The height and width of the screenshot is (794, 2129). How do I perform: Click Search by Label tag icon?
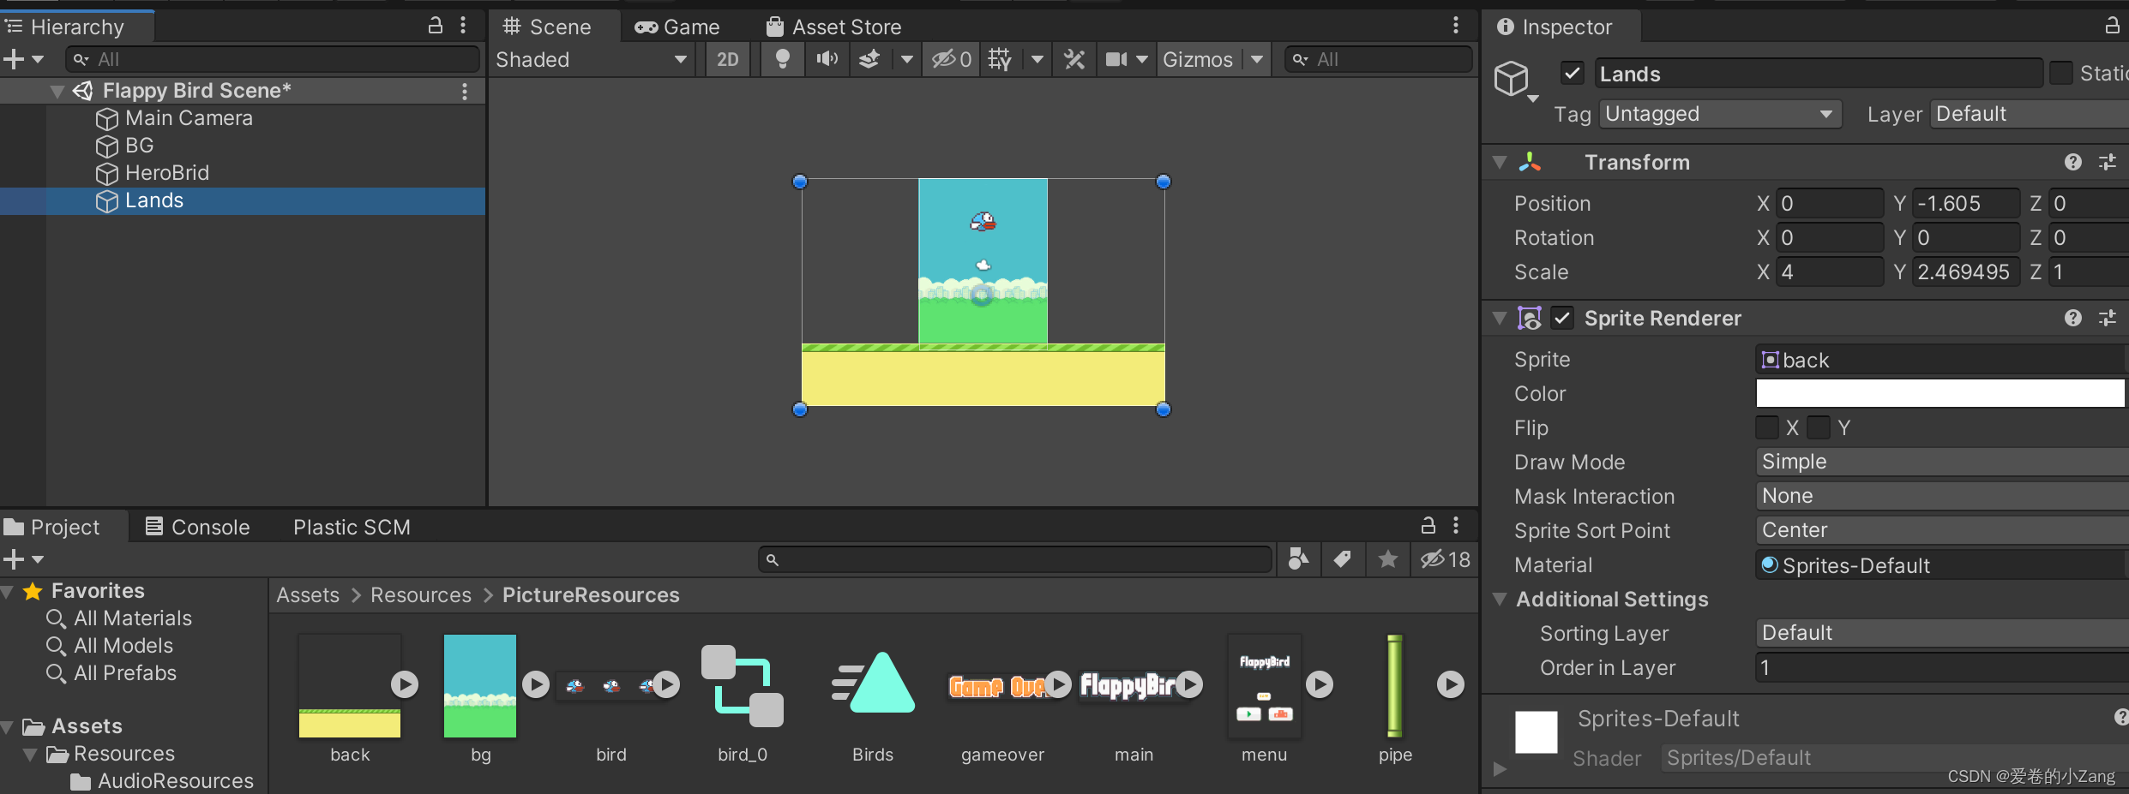[x=1343, y=559]
